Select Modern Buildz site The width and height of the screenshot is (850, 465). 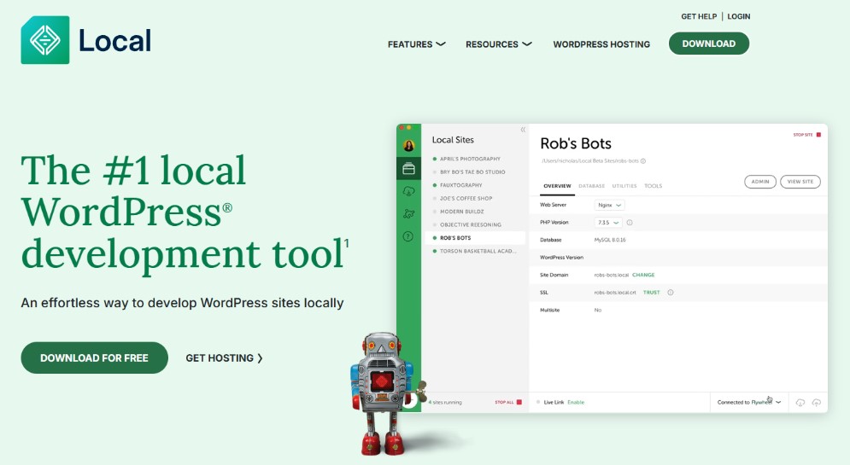pos(462,212)
